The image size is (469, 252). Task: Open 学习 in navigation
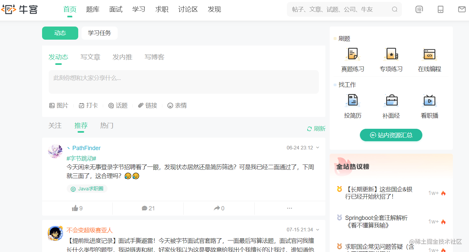click(139, 10)
